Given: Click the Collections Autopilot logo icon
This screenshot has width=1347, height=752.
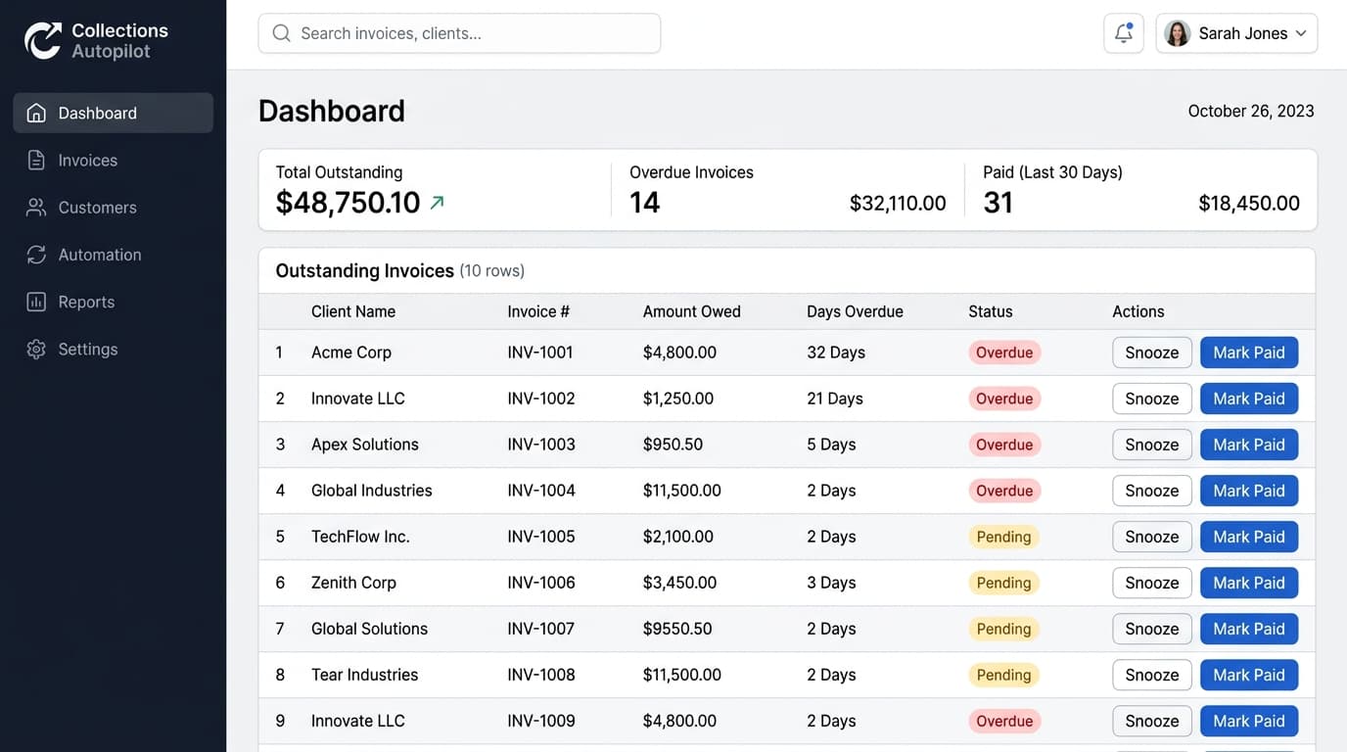Looking at the screenshot, I should pos(43,40).
